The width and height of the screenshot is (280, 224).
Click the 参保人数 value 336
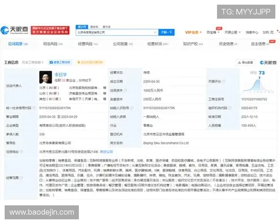[42, 134]
